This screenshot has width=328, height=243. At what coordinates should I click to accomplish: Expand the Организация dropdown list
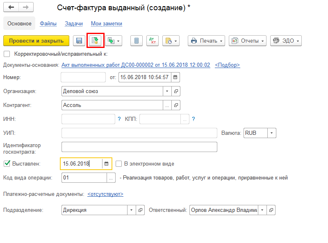pos(167,91)
